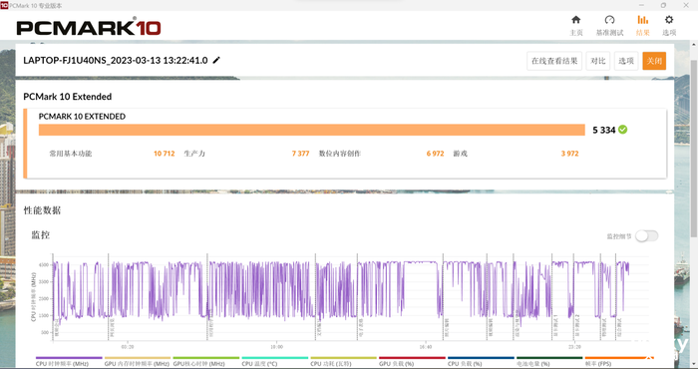Click the PCMARK10 logo
The height and width of the screenshot is (369, 698).
click(89, 27)
